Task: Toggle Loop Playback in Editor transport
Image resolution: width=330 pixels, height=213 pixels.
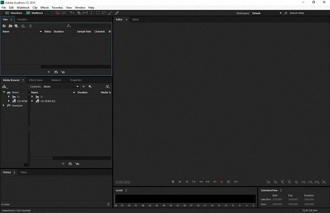Action: coord(229,182)
